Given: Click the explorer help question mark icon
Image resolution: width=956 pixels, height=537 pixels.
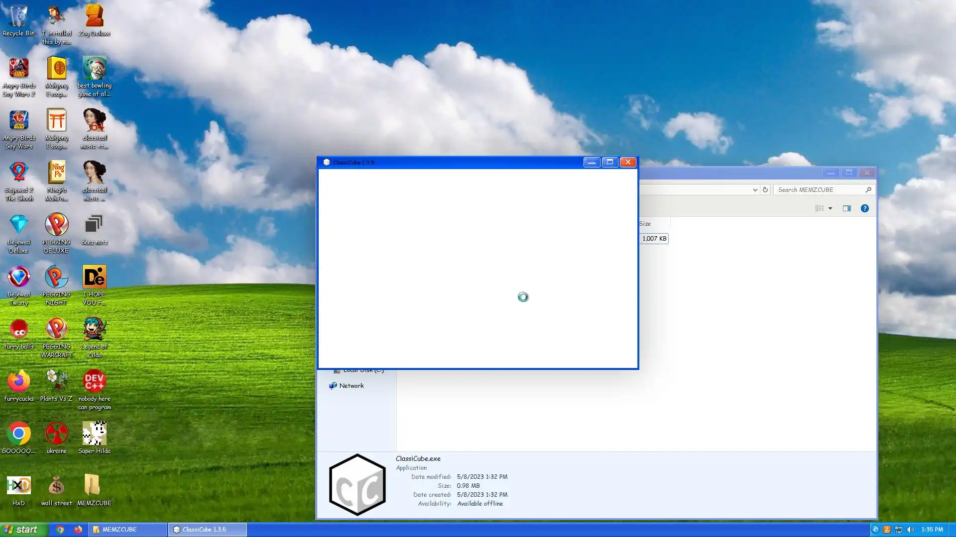Looking at the screenshot, I should tap(864, 208).
